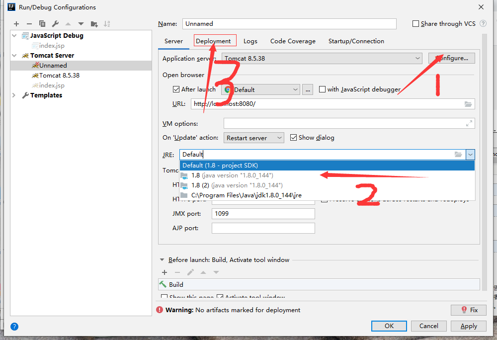Move configuration down arrow in left toolbar
497x340 pixels.
point(81,24)
